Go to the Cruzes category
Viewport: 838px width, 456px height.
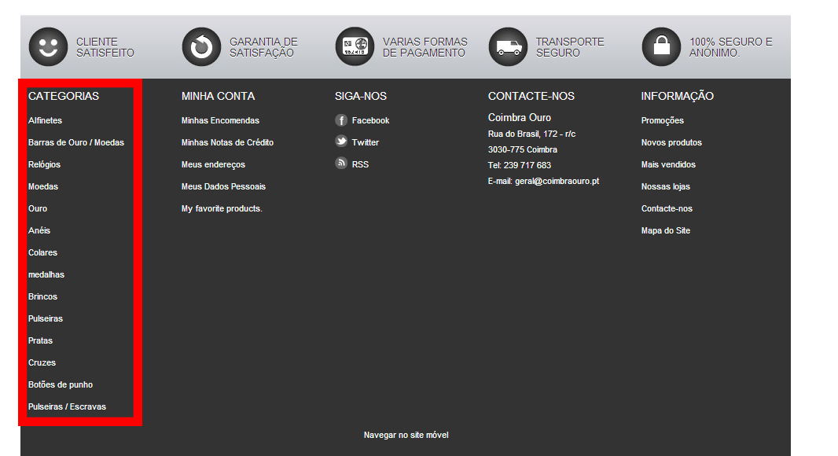(42, 362)
